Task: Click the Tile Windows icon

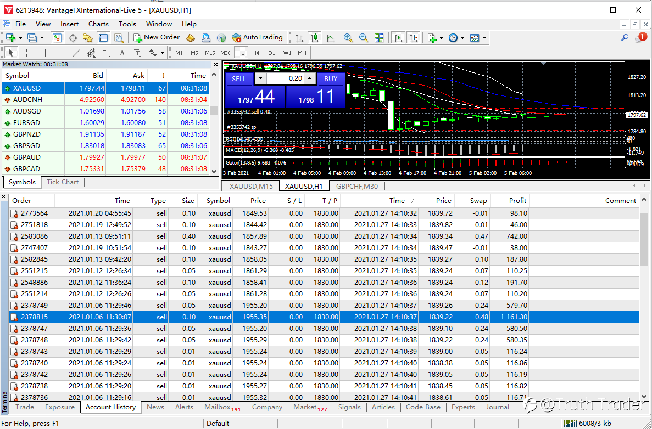Action: [x=379, y=38]
